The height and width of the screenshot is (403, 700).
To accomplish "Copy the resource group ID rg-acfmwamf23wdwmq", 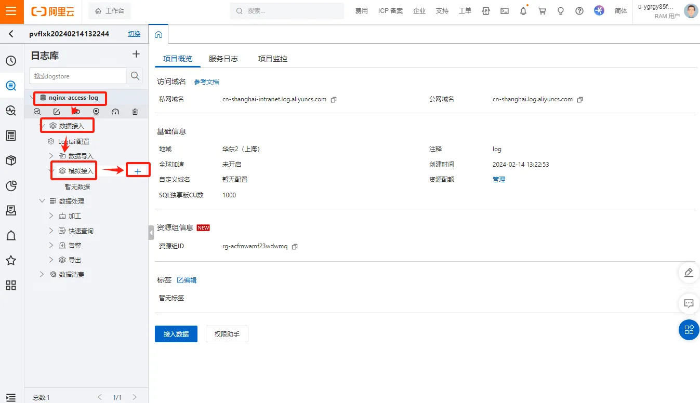I will click(x=295, y=247).
